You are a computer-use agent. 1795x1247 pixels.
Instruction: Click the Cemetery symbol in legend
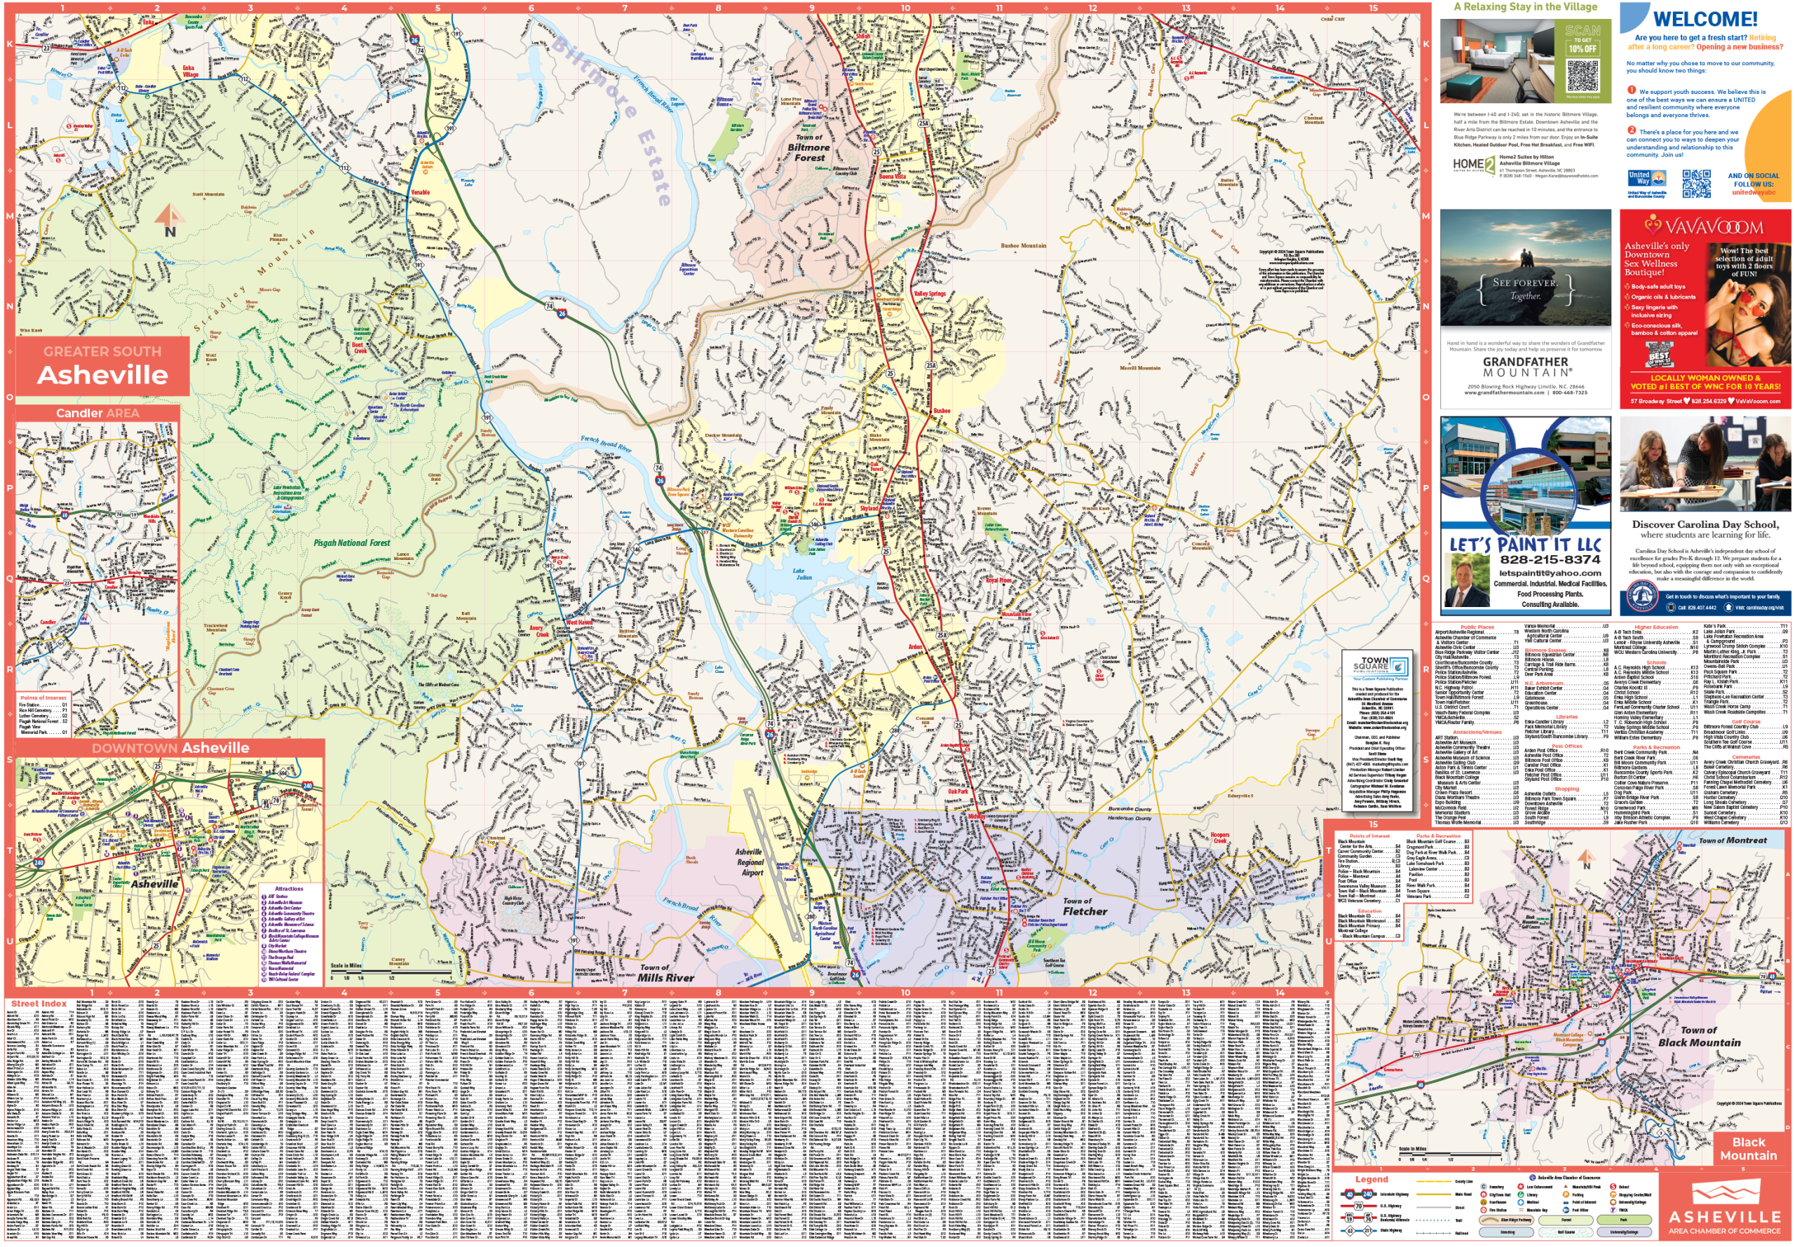pyautogui.click(x=1483, y=1187)
